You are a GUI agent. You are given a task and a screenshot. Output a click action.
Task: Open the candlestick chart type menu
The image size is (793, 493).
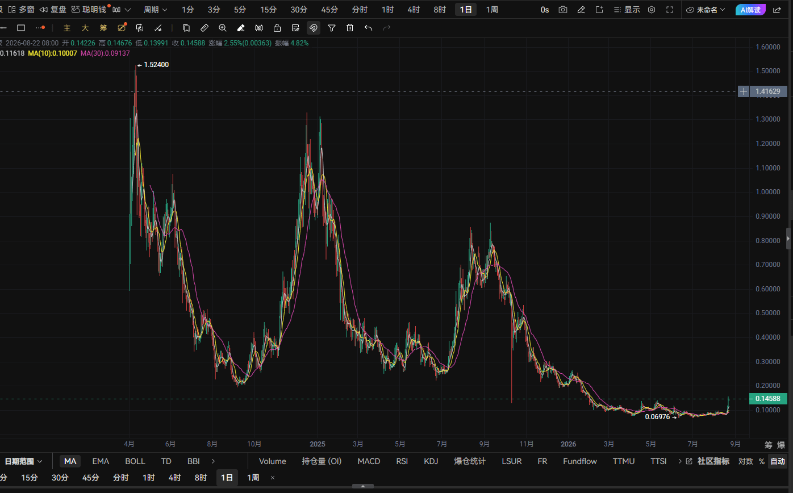coord(122,10)
